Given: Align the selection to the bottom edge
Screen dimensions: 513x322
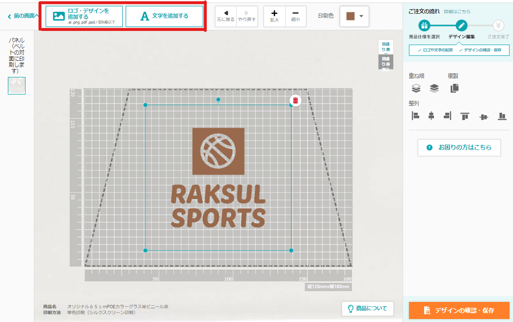Looking at the screenshot, I should tap(502, 116).
